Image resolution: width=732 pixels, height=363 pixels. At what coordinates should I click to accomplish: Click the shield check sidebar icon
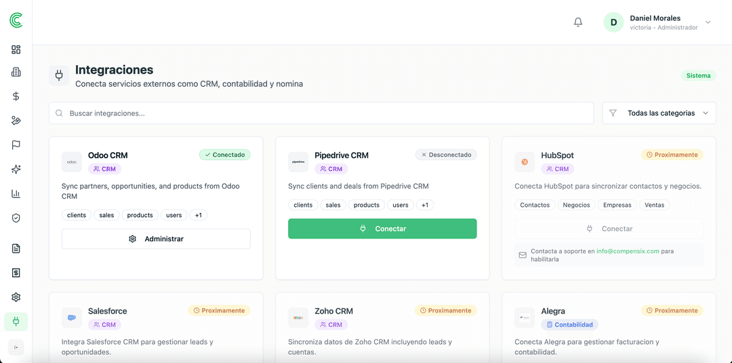(16, 218)
